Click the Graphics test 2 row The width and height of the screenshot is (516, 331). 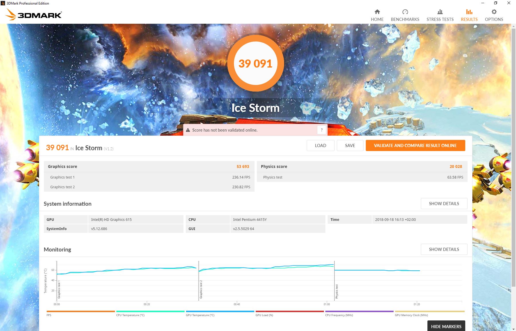(x=149, y=187)
